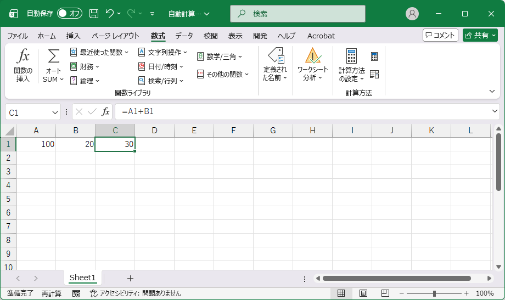The width and height of the screenshot is (505, 300).
Task: Open the ホーム tab
Action: coord(47,36)
